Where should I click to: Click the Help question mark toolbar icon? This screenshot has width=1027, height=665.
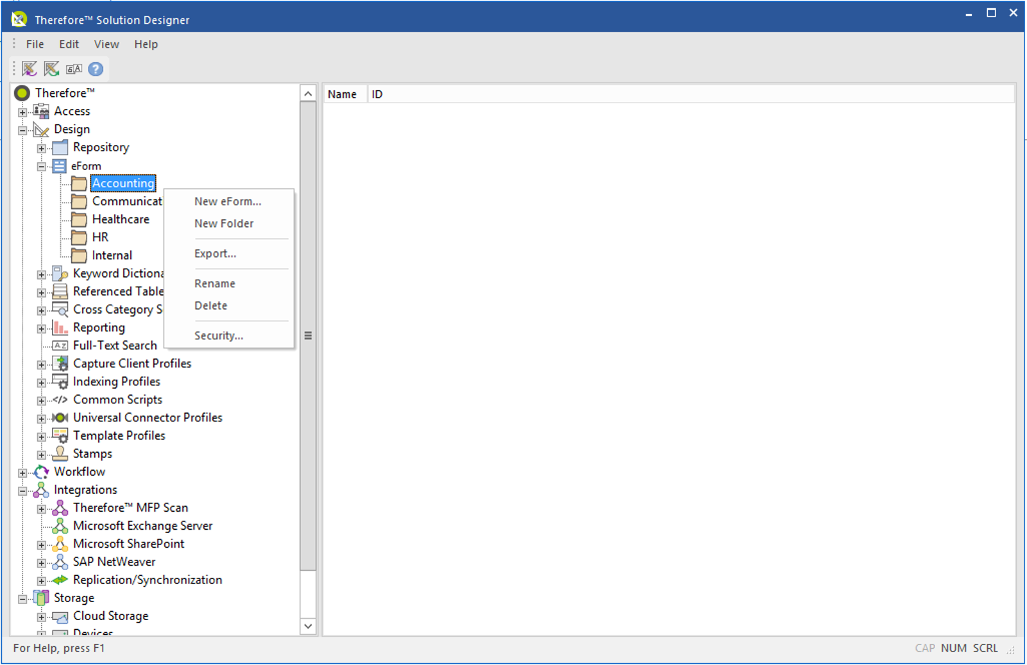[x=95, y=69]
